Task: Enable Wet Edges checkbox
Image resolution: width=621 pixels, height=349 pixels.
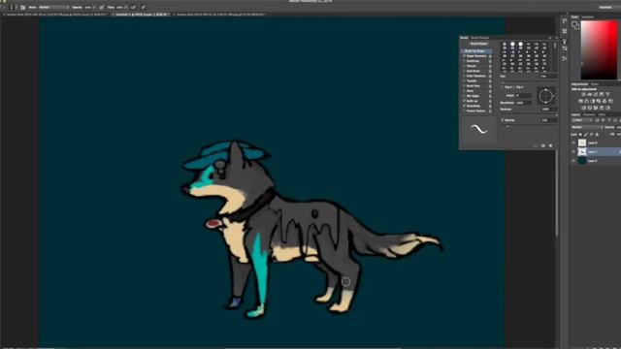Action: tap(464, 96)
